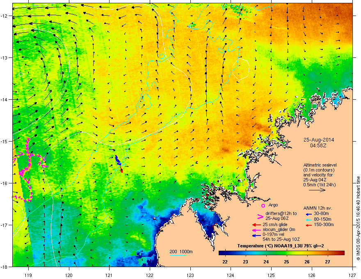The width and height of the screenshot is (361, 279).
Task: Click the blue 0-197m vel legend arrow
Action: click(x=256, y=235)
